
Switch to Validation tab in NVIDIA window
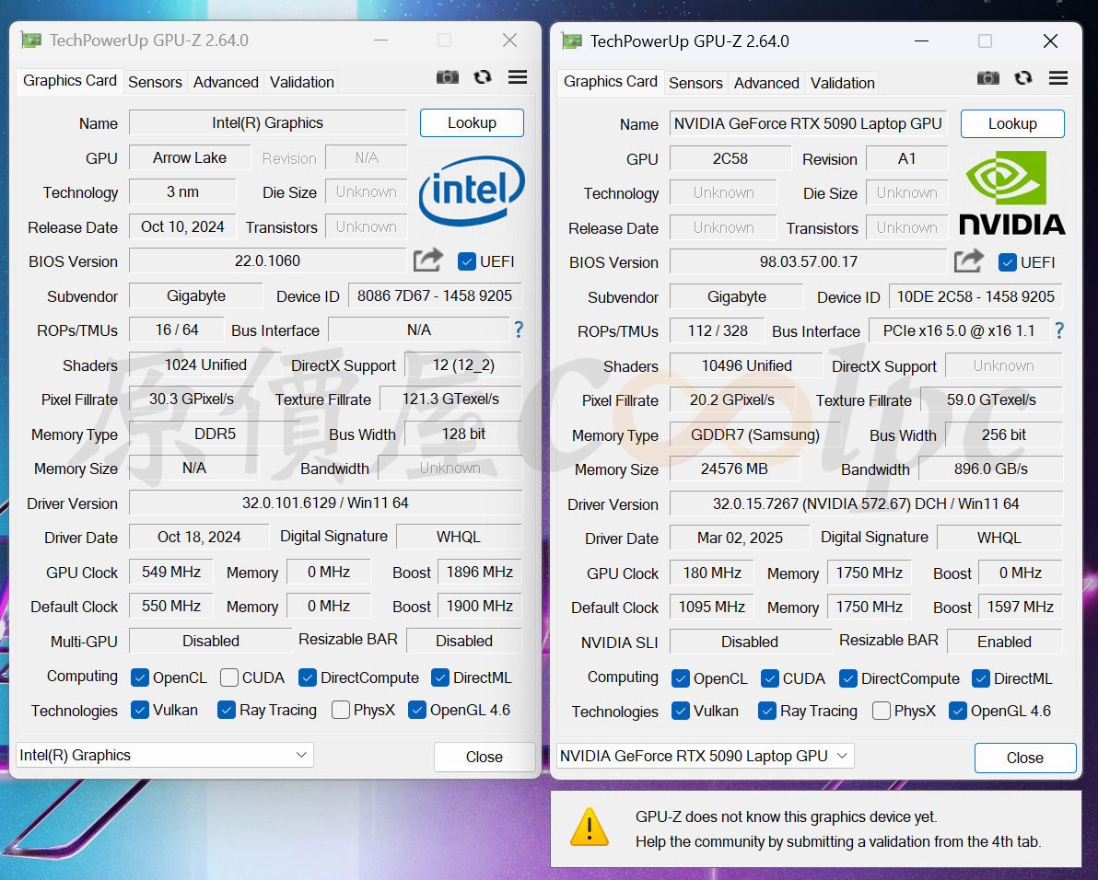click(x=843, y=83)
